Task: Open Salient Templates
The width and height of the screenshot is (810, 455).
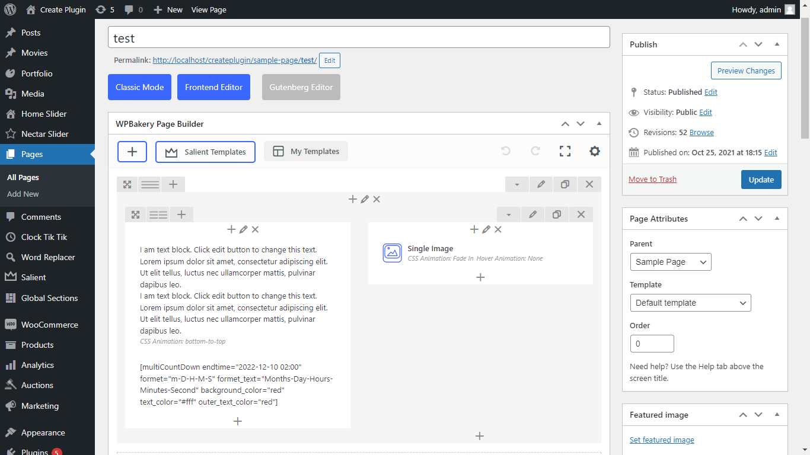Action: click(205, 152)
